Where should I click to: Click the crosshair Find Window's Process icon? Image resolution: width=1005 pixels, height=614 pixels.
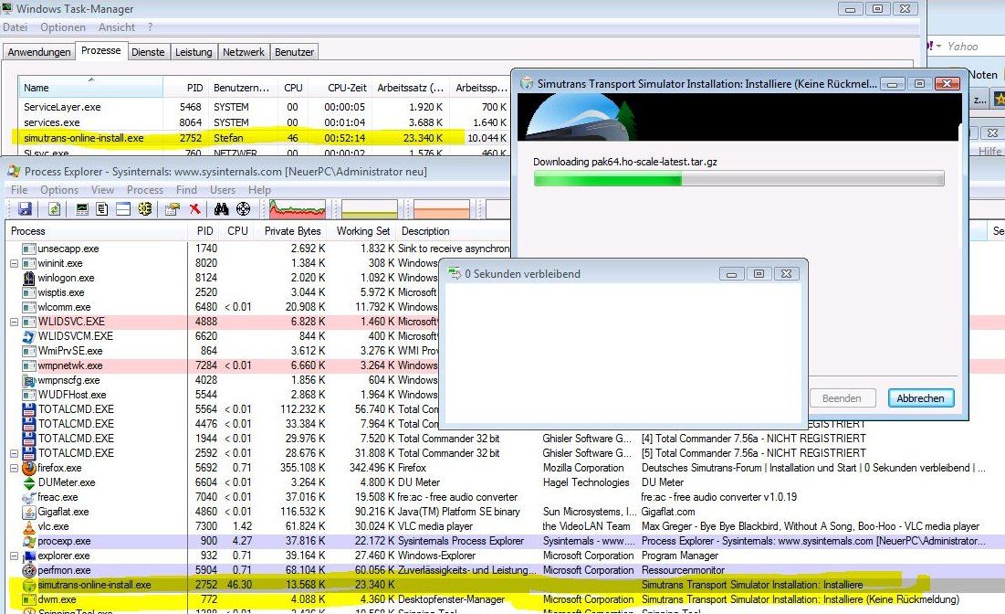point(243,209)
